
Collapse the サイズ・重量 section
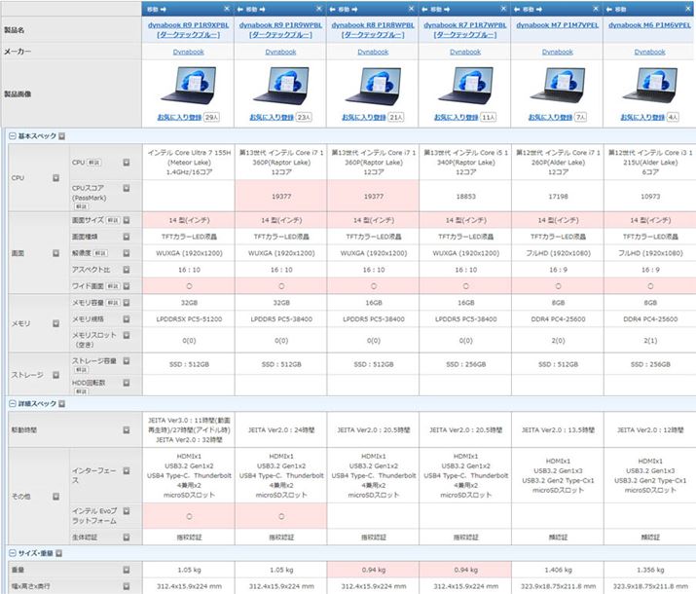[12, 552]
